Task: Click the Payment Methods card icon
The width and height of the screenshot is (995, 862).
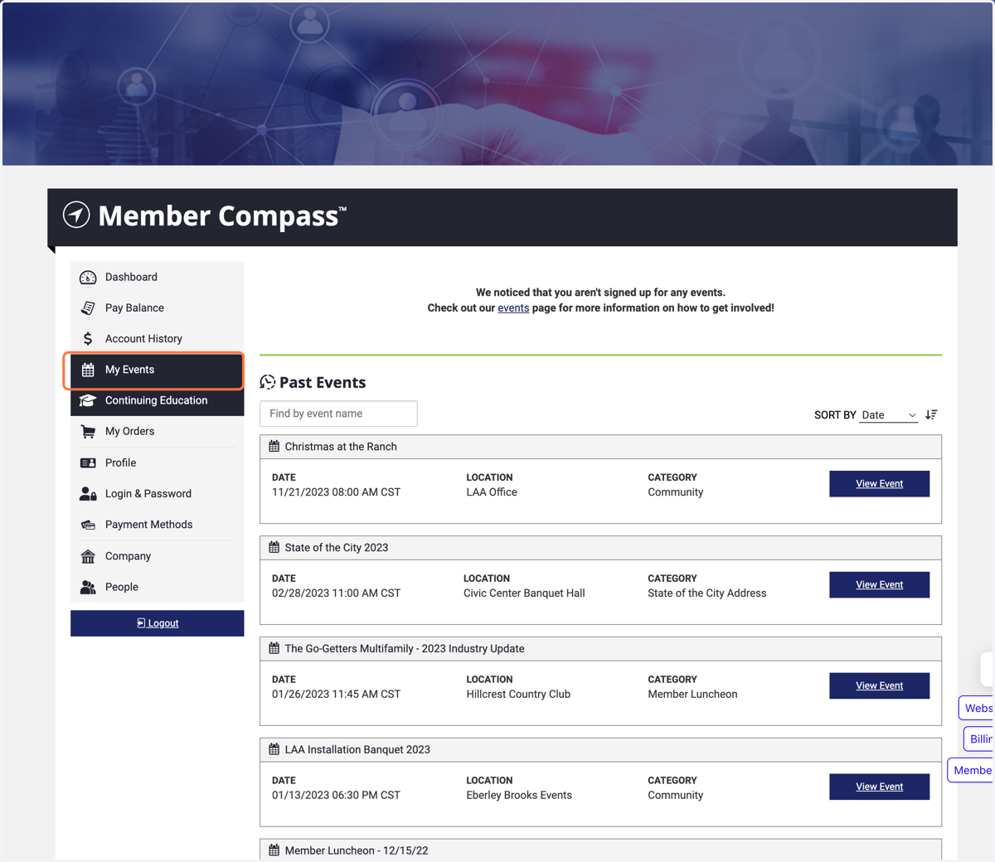Action: (x=88, y=525)
